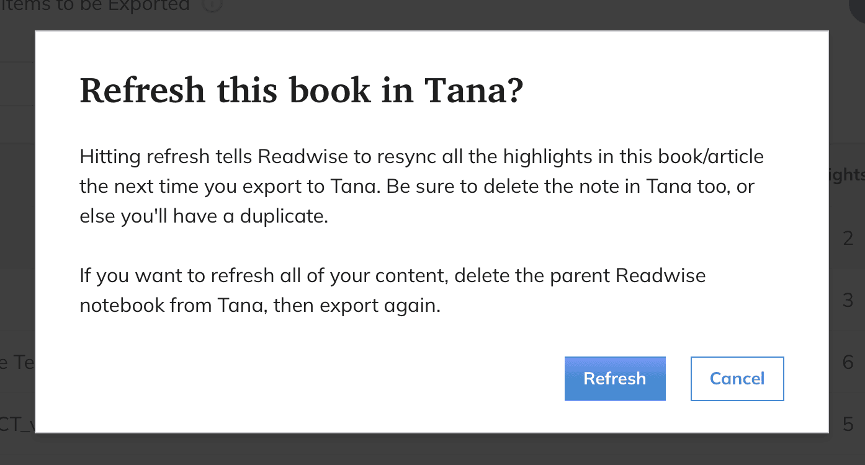The image size is (865, 465).
Task: Open the info icon beside Items to be Exported
Action: tap(213, 5)
